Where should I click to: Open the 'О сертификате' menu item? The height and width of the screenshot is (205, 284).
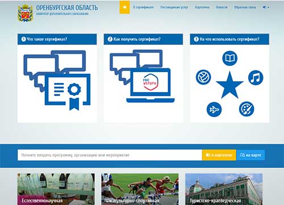[143, 7]
